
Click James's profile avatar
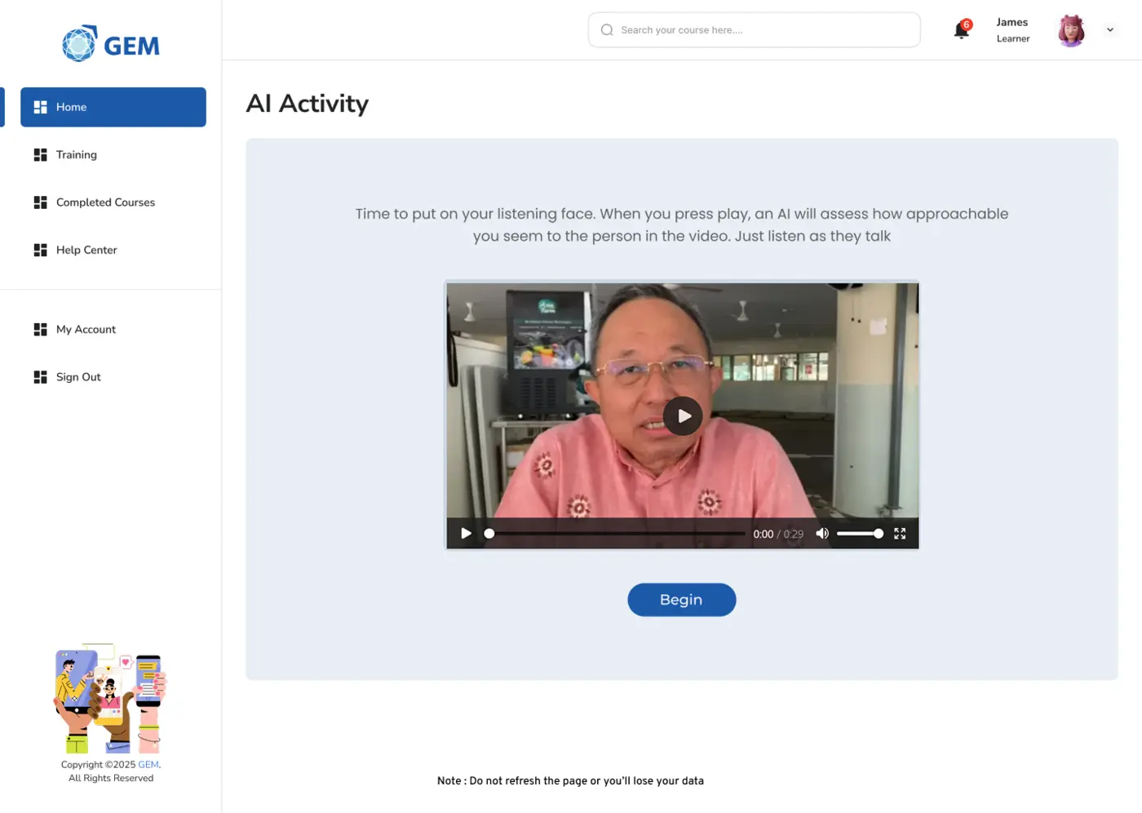(x=1071, y=30)
